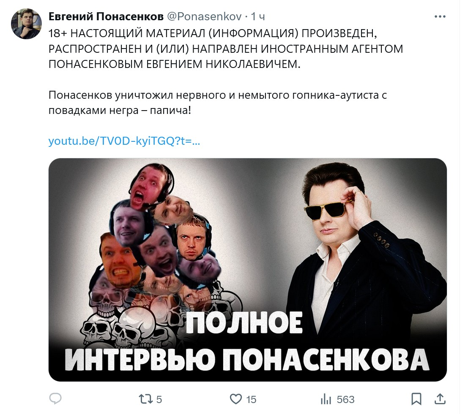The image size is (468, 414).
Task: Open the interview thumbnail image
Action: 248,270
